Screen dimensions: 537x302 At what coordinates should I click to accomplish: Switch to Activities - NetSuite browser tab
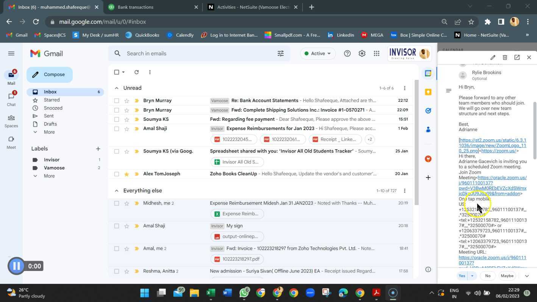253,7
